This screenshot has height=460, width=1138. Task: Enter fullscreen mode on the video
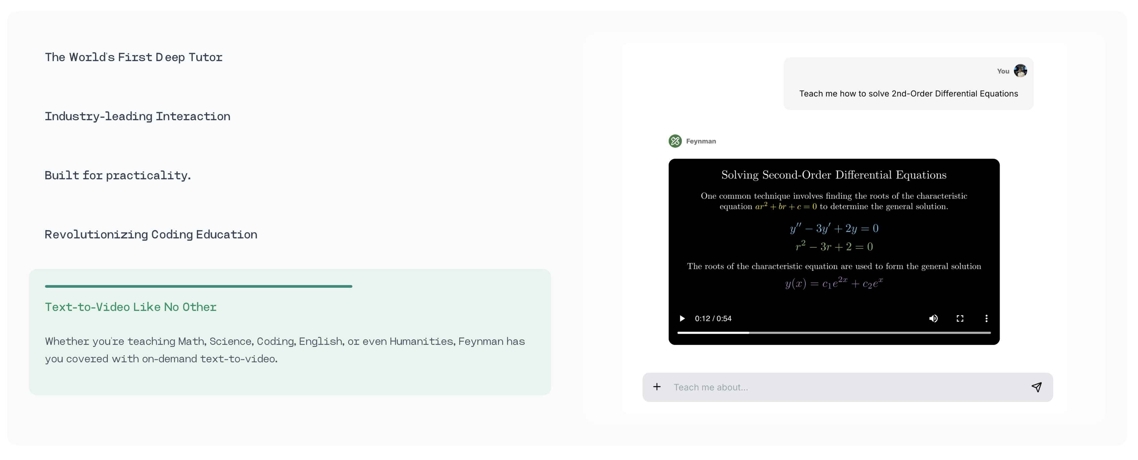pos(960,318)
